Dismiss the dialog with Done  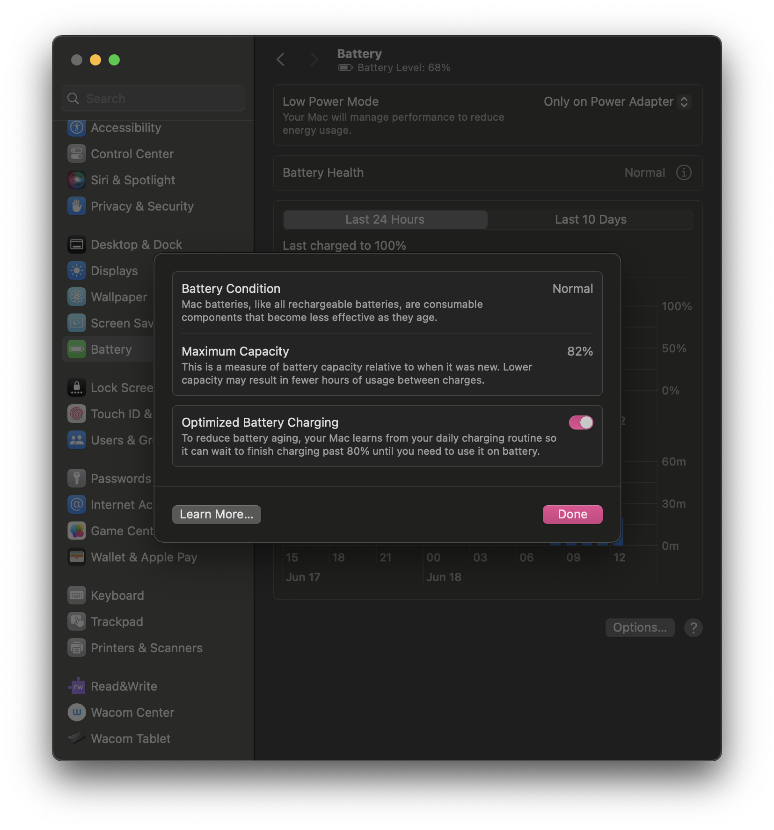pyautogui.click(x=572, y=514)
